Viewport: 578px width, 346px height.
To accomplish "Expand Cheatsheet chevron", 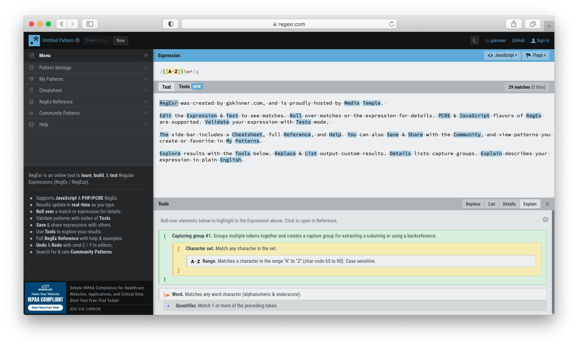I will click(x=146, y=90).
